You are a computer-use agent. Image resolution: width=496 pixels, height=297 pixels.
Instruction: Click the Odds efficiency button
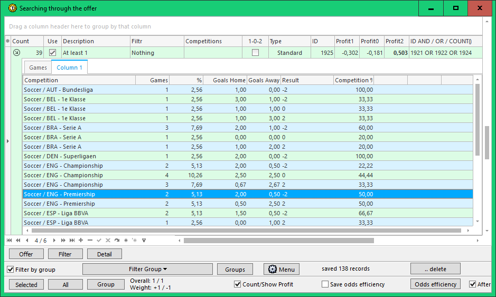435,284
